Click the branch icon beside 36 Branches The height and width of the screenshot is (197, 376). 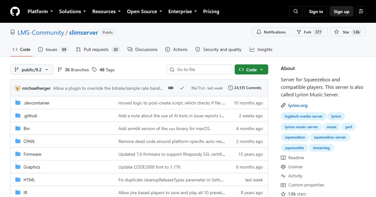click(x=60, y=70)
